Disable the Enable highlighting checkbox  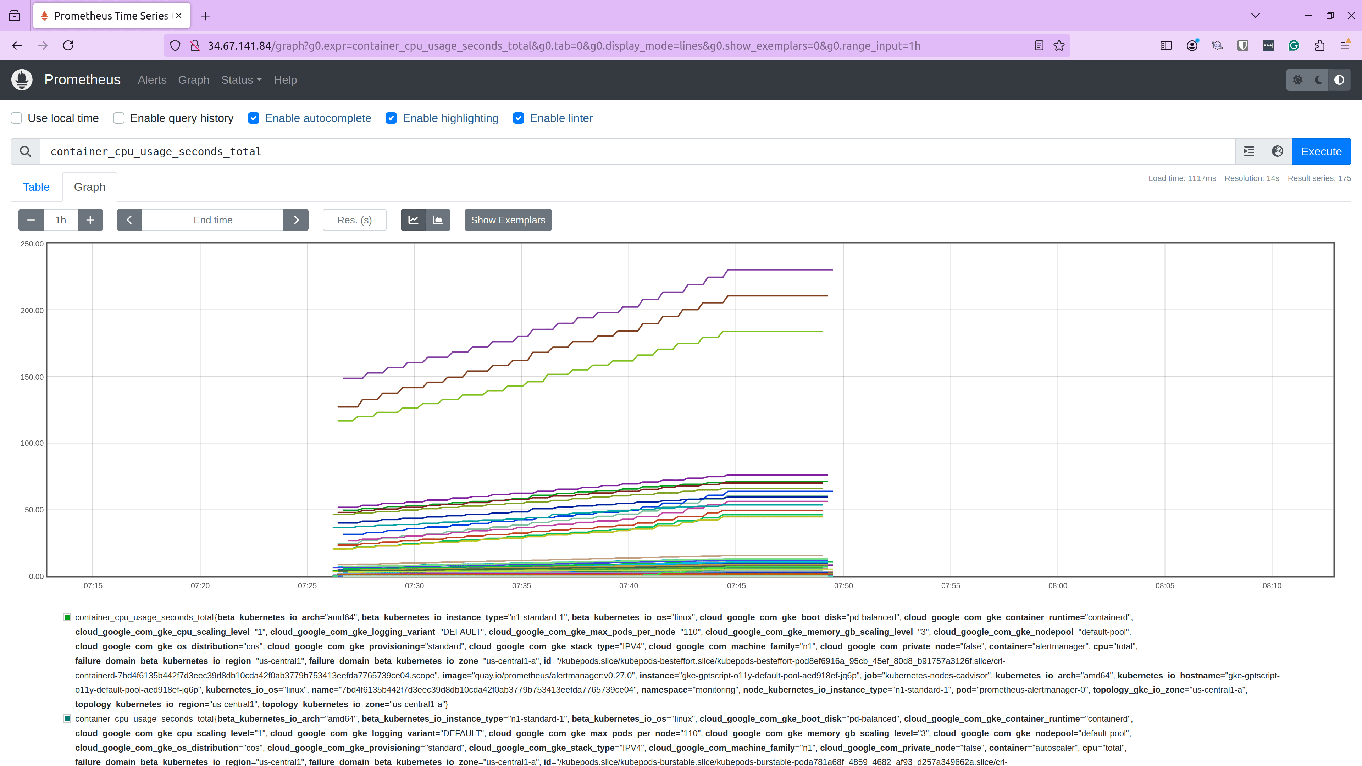[391, 118]
